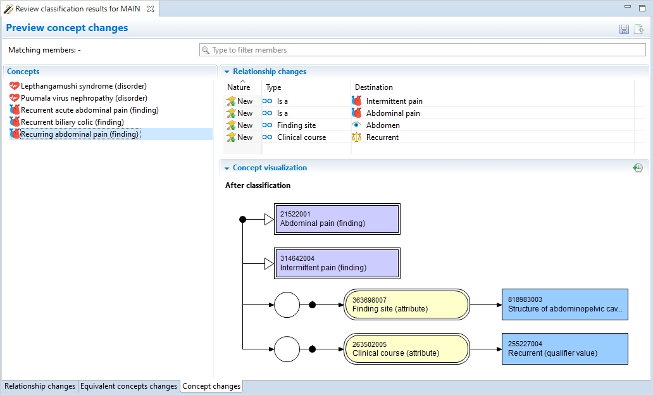Select the Concept changes tab
This screenshot has width=653, height=395.
point(211,386)
